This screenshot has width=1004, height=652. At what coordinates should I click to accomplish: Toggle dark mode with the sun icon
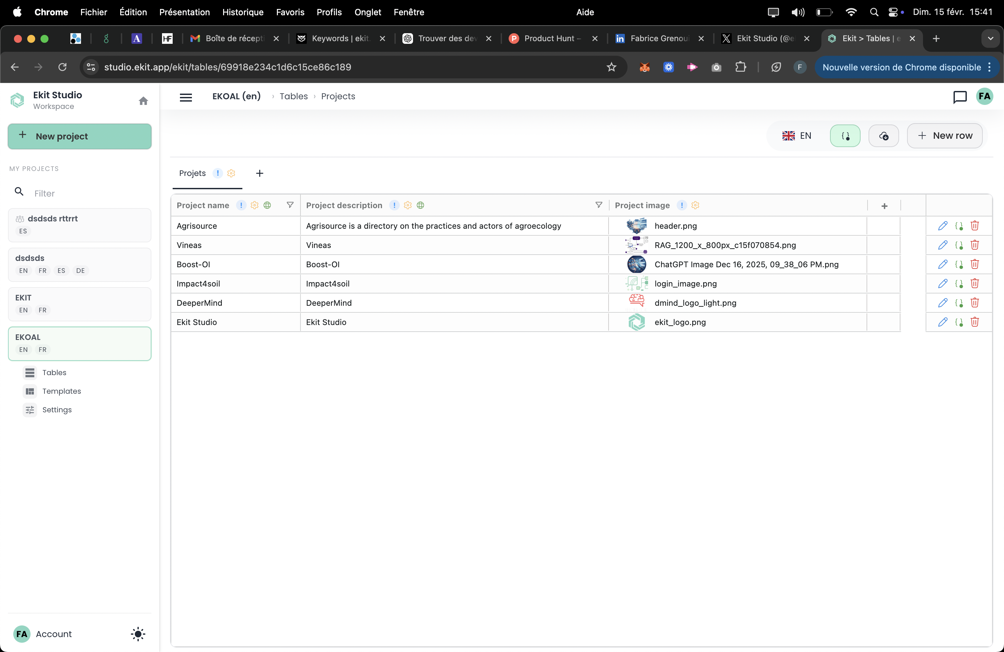pos(138,634)
